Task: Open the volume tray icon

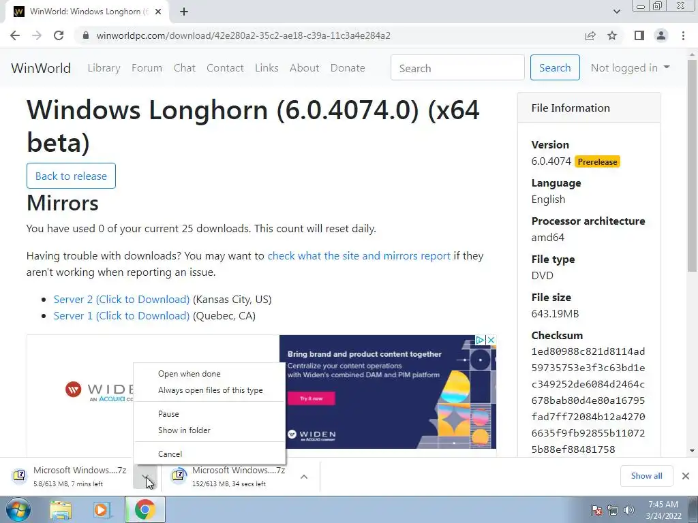Action: click(629, 510)
